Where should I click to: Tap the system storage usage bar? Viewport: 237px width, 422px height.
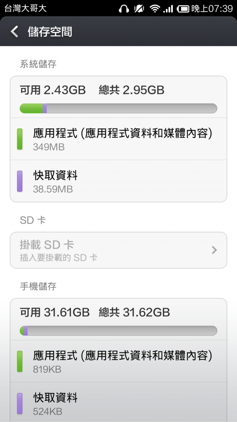(x=118, y=108)
